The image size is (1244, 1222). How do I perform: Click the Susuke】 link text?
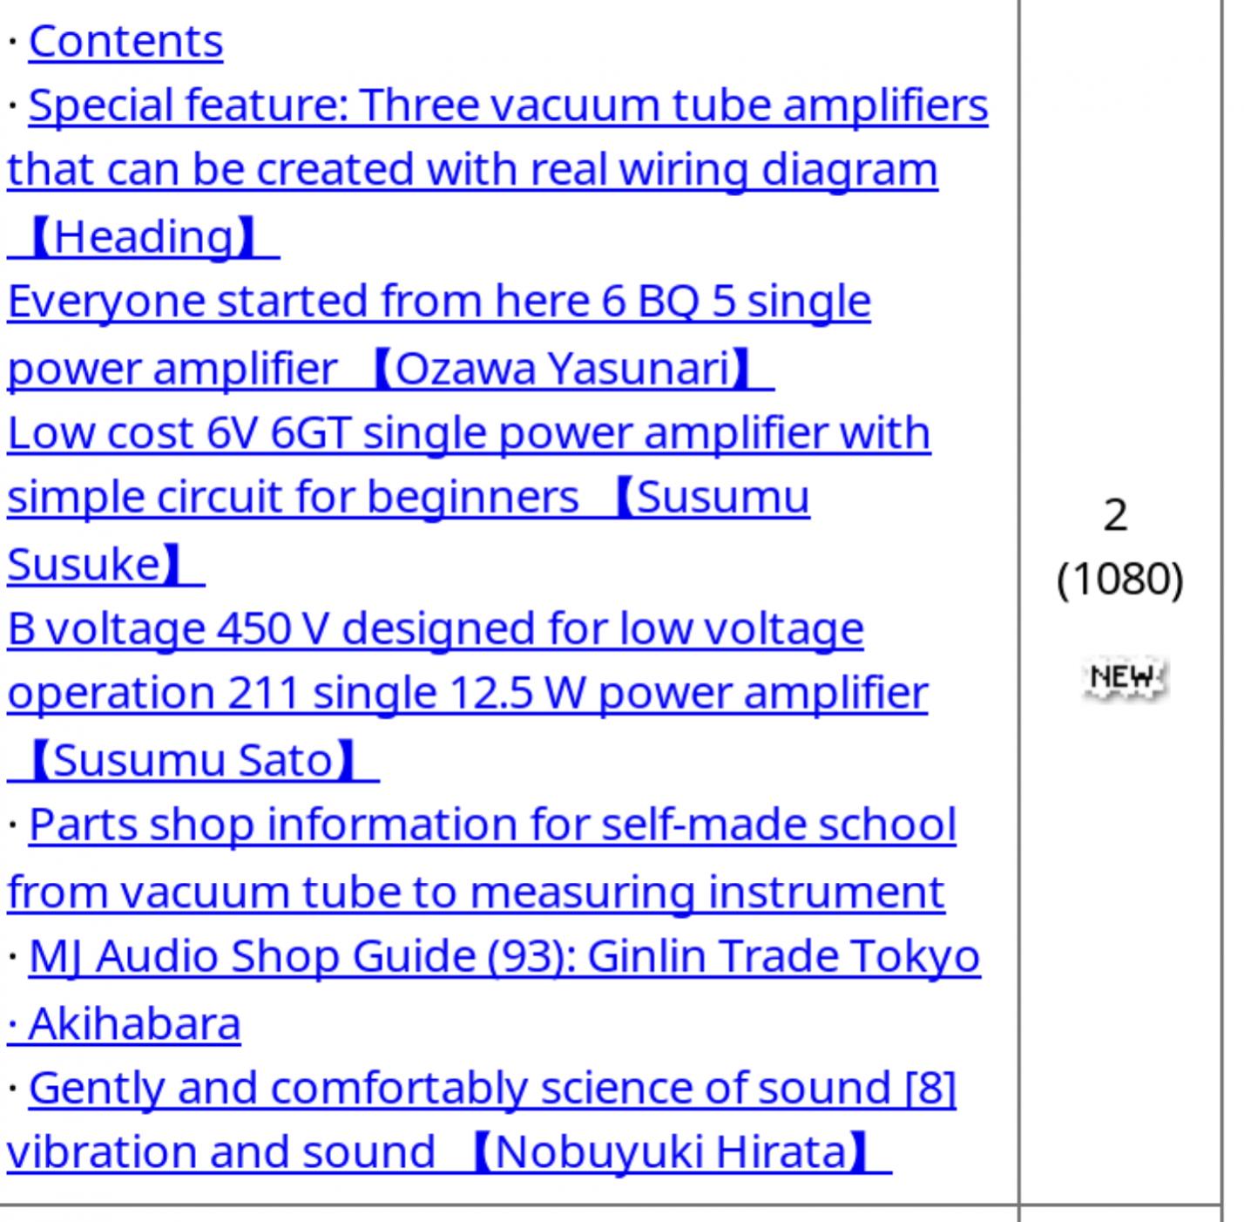[106, 565]
